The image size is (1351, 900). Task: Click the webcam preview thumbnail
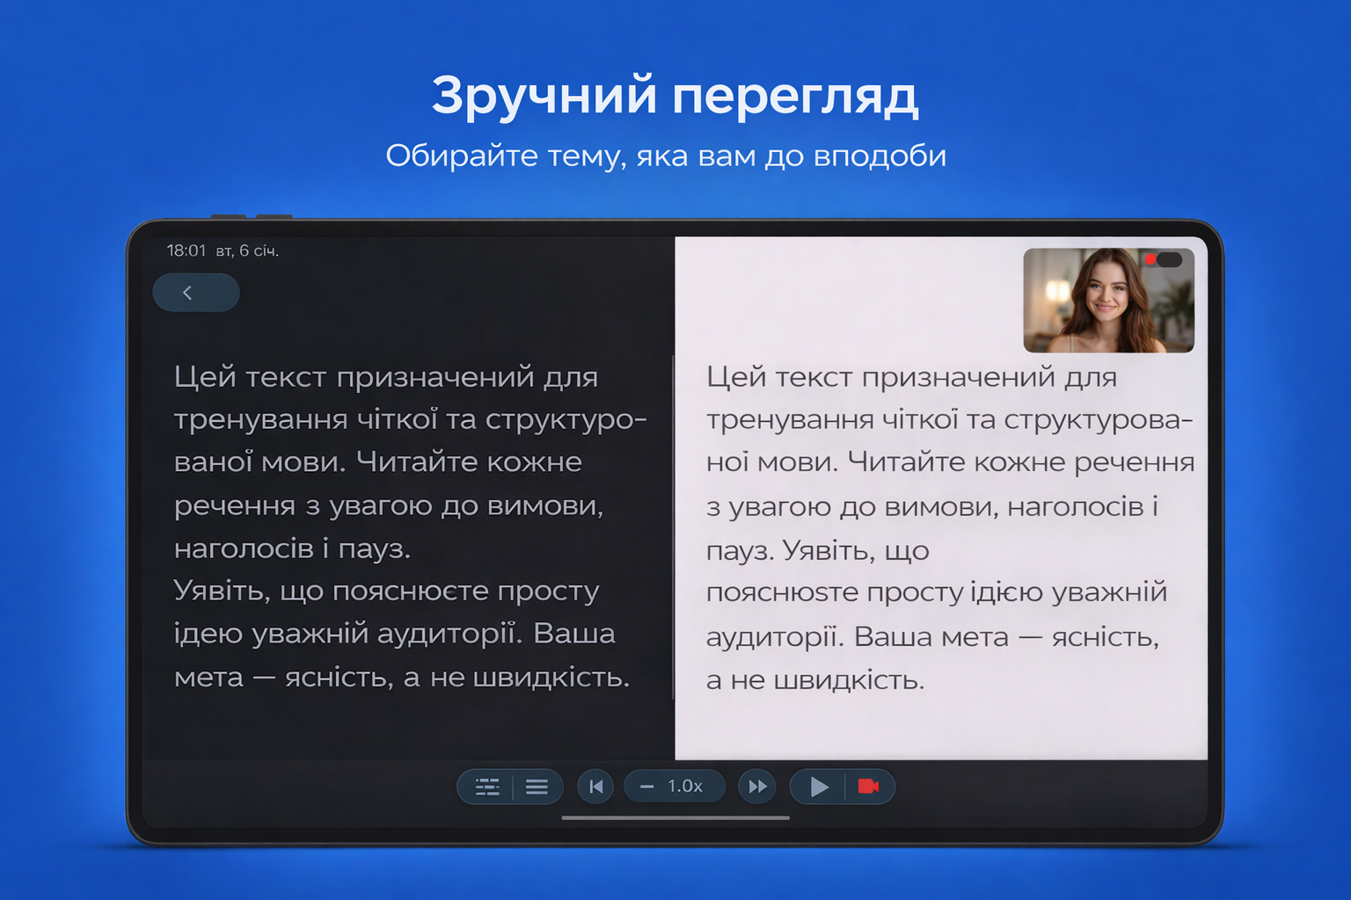click(1108, 300)
